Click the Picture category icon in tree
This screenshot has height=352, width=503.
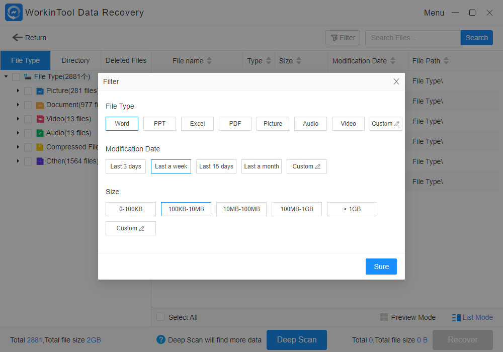(x=40, y=91)
